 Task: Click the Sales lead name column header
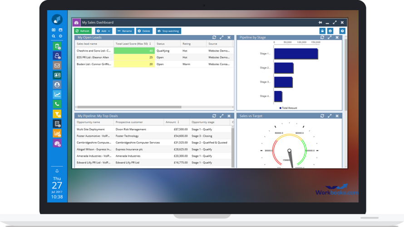coord(94,44)
